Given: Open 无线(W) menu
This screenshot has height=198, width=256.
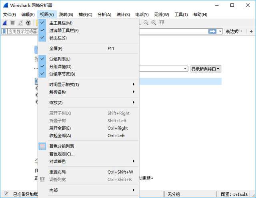Looking at the screenshot, I should tap(162, 14).
